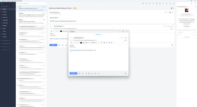197x107 pixels.
Task: Pop out the inline composer window icon
Action: [172, 26]
